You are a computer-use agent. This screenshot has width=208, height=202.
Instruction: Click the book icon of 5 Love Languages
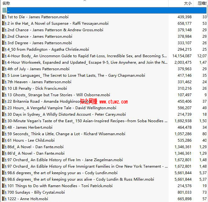[4, 75]
